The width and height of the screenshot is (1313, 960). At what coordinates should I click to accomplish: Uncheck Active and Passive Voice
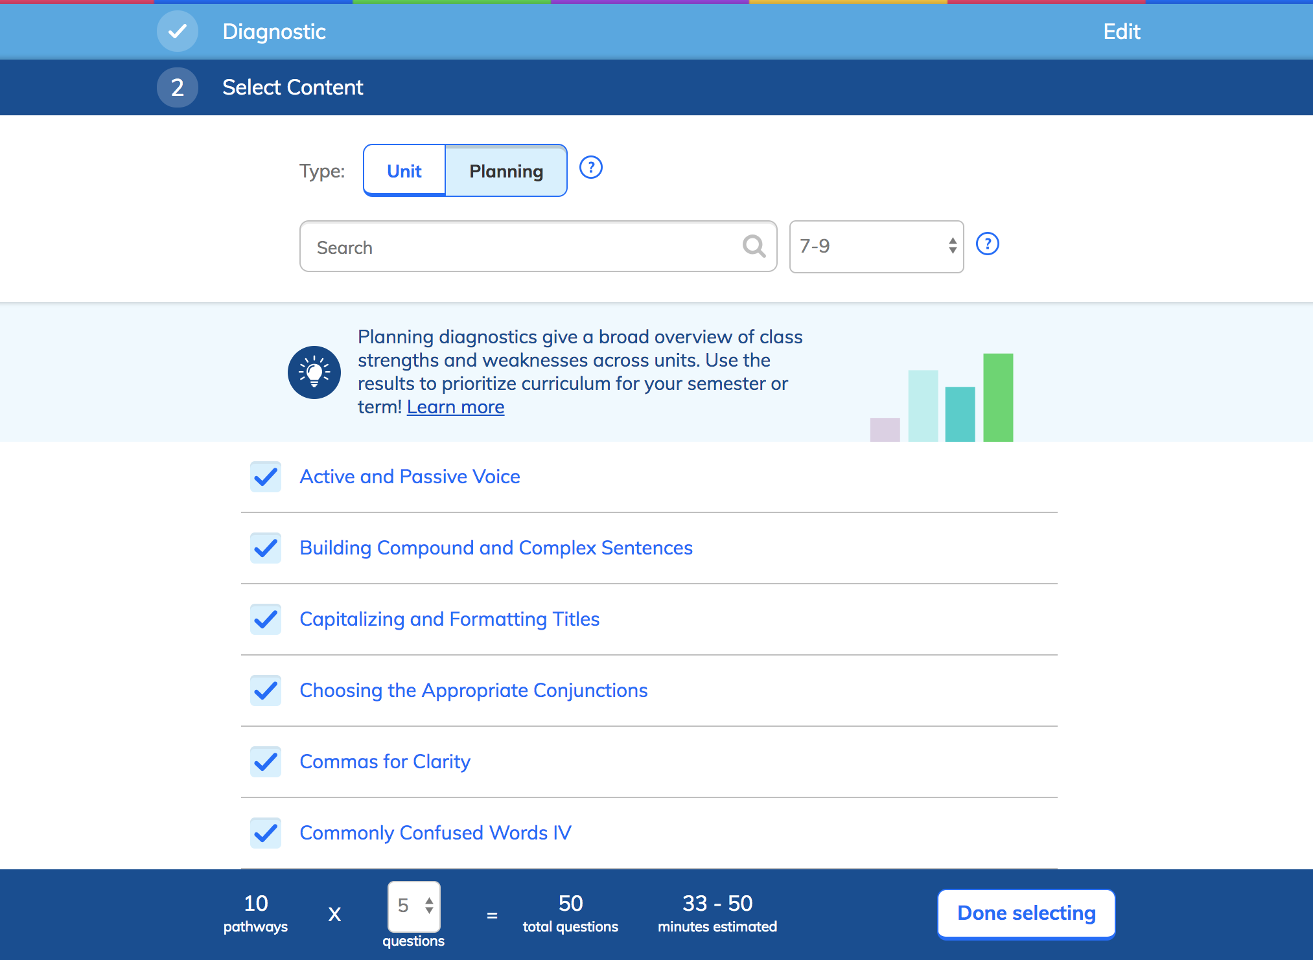266,477
